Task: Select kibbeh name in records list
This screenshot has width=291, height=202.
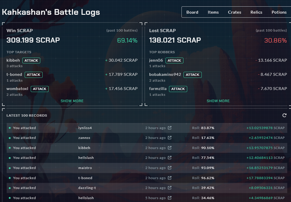Action: [x=84, y=148]
